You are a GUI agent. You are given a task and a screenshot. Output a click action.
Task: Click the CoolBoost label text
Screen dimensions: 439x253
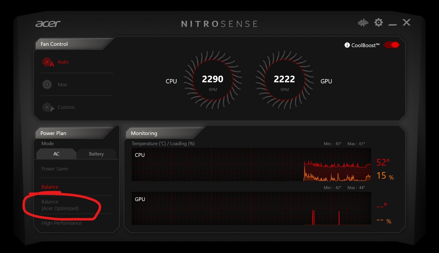click(x=365, y=45)
